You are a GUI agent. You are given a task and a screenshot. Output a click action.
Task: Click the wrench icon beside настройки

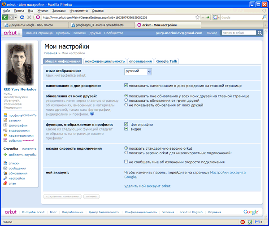click(5, 178)
